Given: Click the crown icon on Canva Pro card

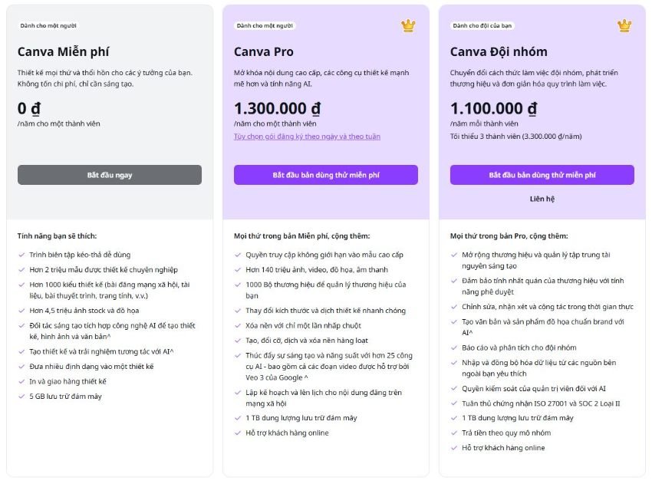Looking at the screenshot, I should point(408,26).
